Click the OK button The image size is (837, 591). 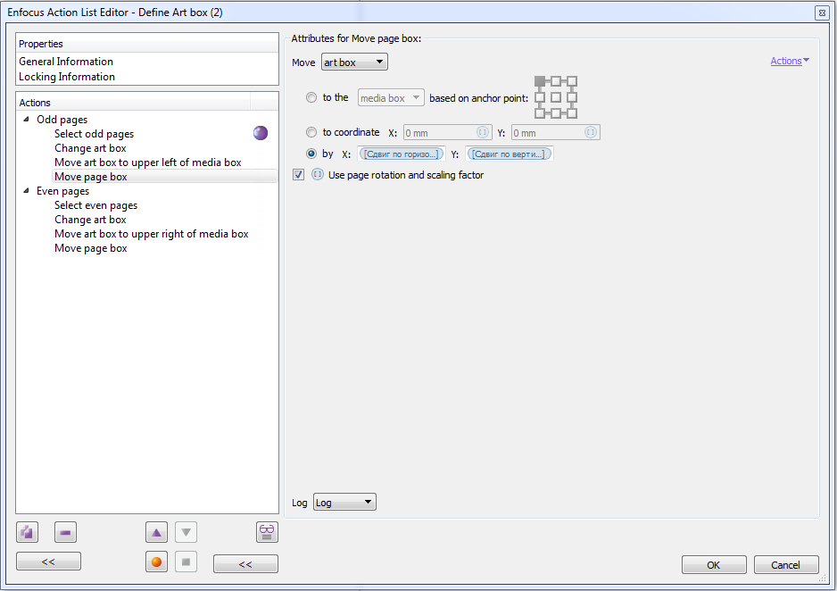click(714, 565)
